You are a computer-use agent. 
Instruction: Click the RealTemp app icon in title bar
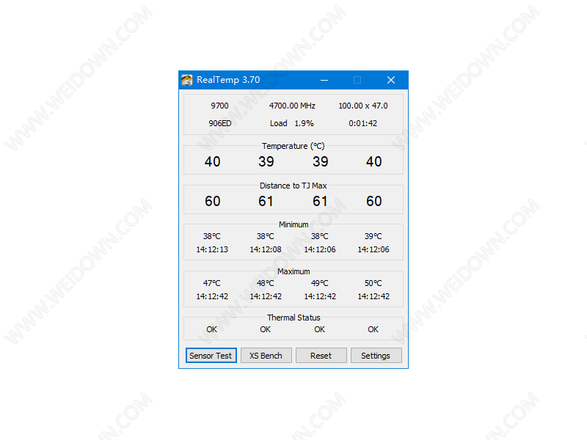click(187, 80)
